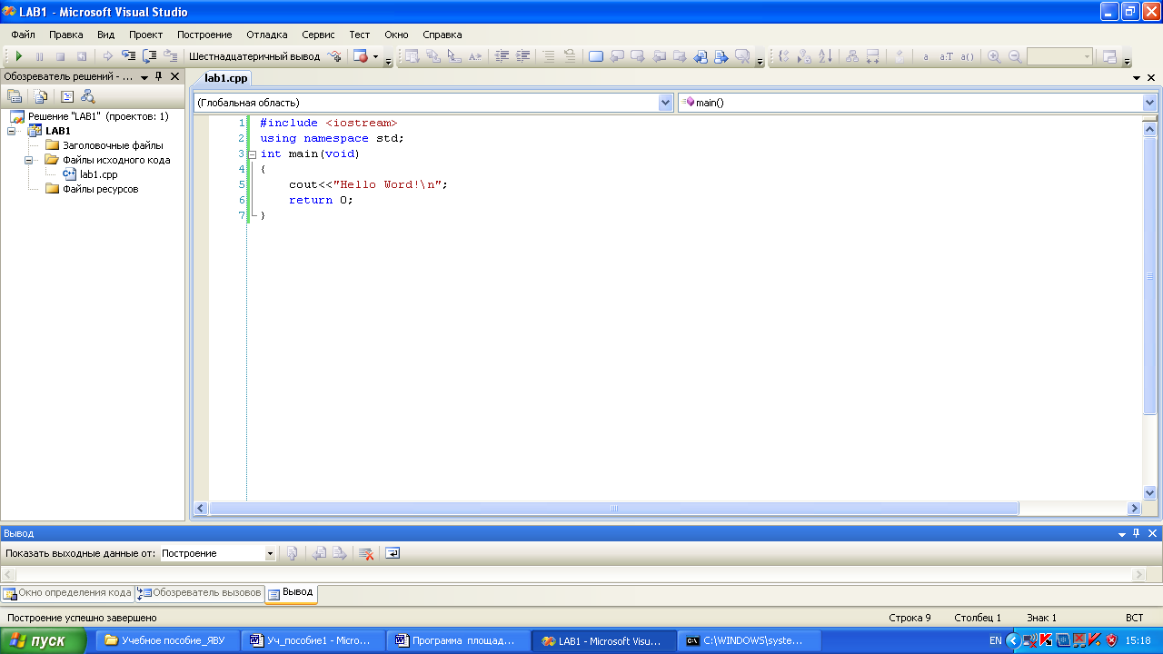Click the Increase Indent toolbar icon

click(x=522, y=56)
